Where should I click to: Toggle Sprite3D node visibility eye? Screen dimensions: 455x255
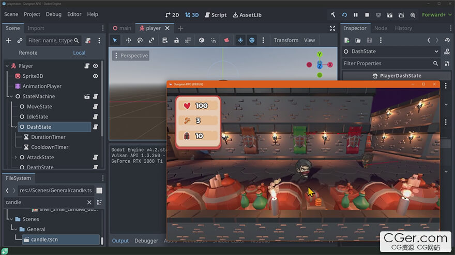point(96,76)
